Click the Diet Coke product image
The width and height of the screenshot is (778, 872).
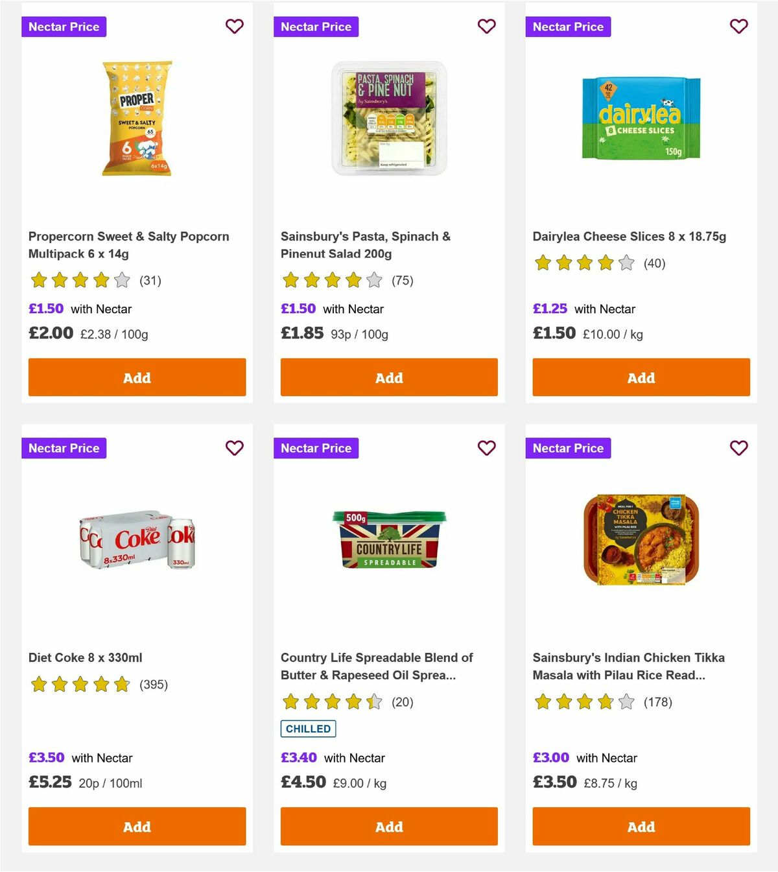point(136,542)
